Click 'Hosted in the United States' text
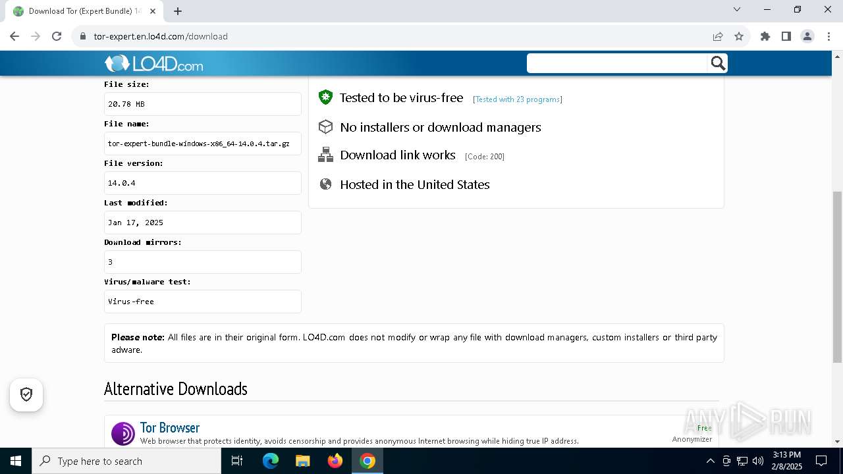 pyautogui.click(x=415, y=184)
